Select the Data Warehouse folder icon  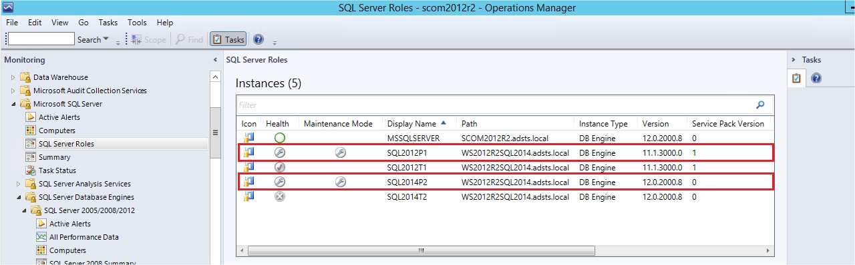(25, 77)
